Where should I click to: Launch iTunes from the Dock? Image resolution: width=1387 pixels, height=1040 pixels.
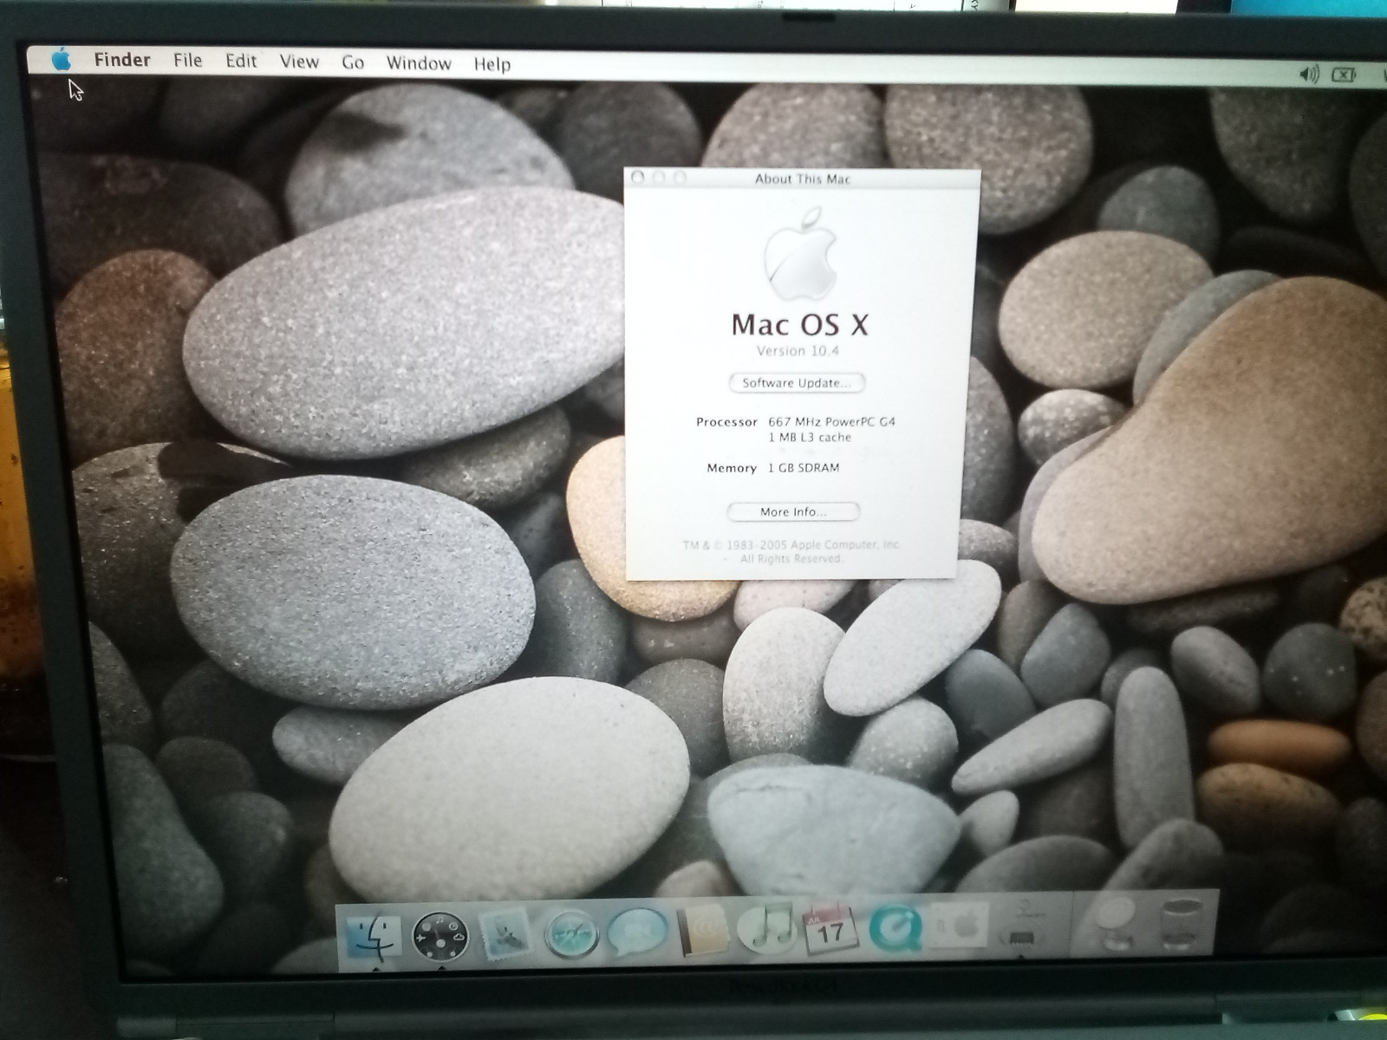point(765,929)
